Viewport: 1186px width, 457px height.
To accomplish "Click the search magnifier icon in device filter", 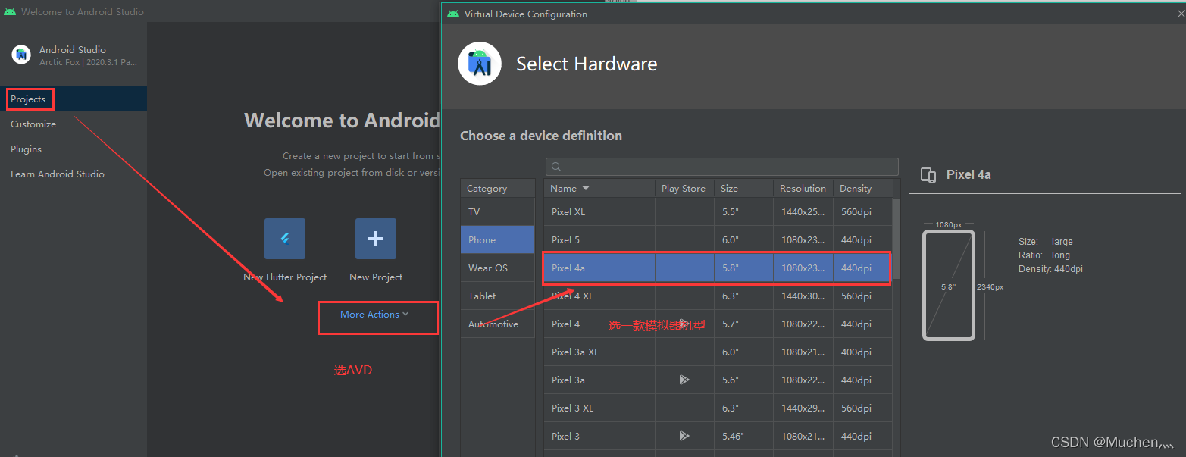I will [556, 167].
